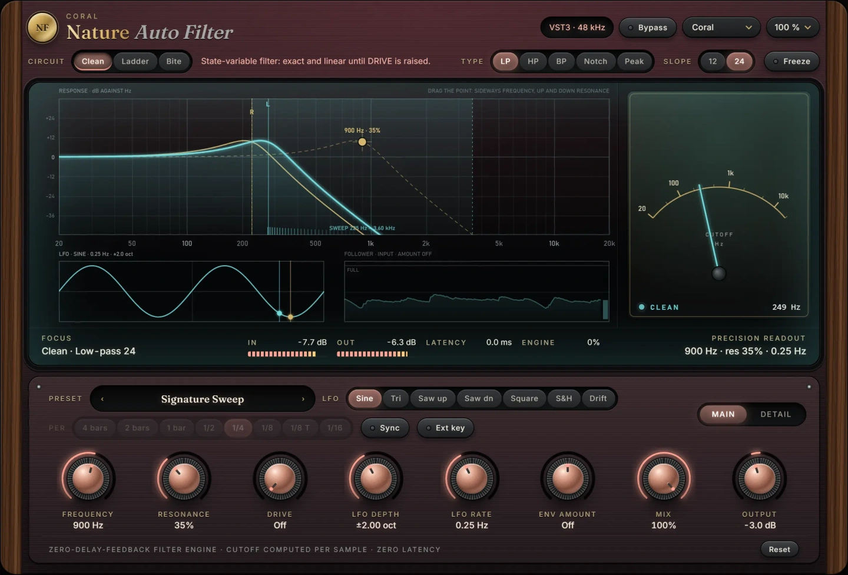Click the 900 Hz response curve handle
The width and height of the screenshot is (848, 575).
coord(362,142)
